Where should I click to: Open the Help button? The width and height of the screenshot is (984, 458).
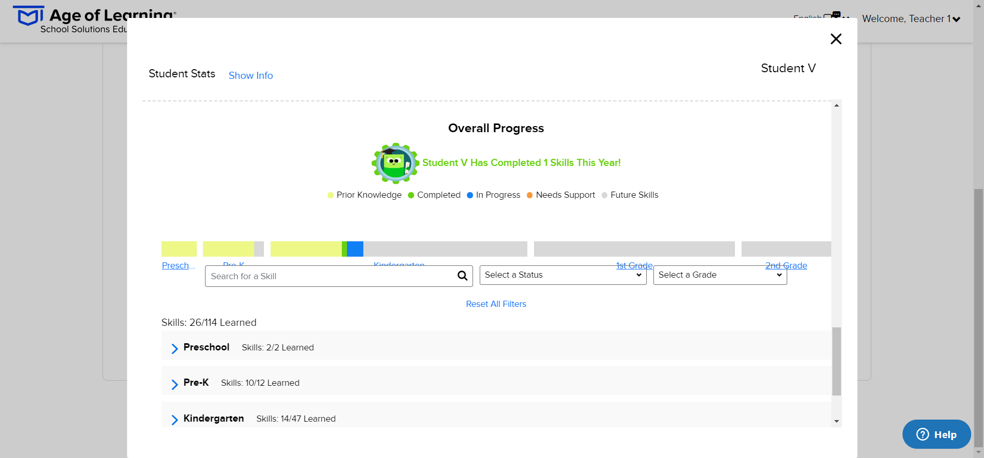tap(936, 434)
